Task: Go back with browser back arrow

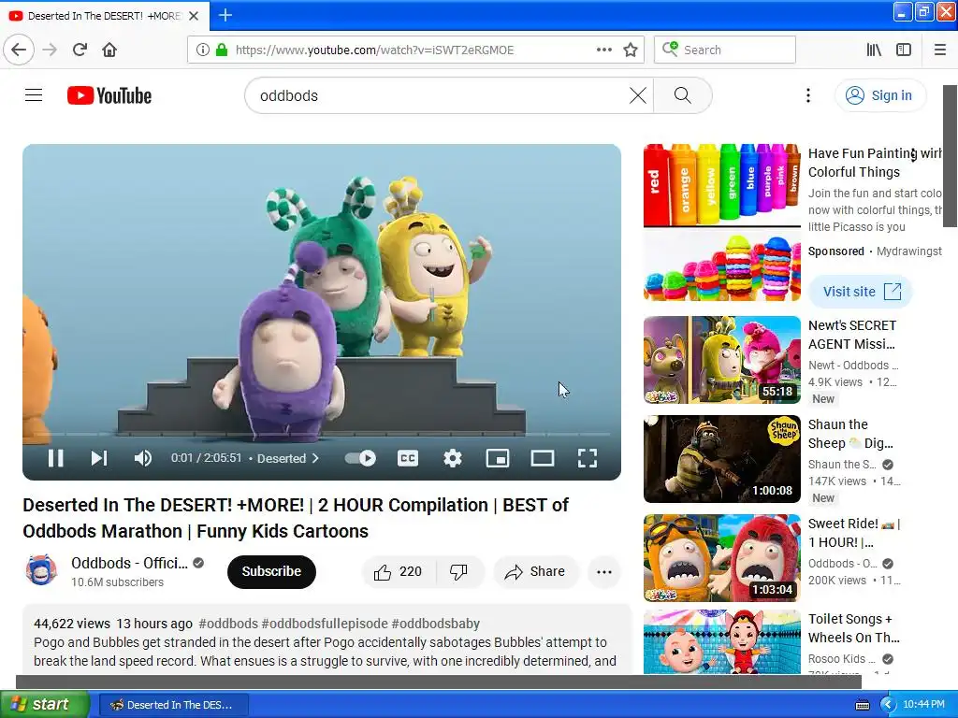Action: point(19,50)
